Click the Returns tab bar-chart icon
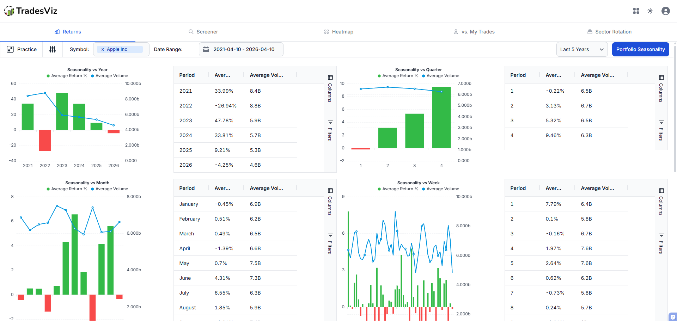This screenshot has height=321, width=677. click(57, 32)
